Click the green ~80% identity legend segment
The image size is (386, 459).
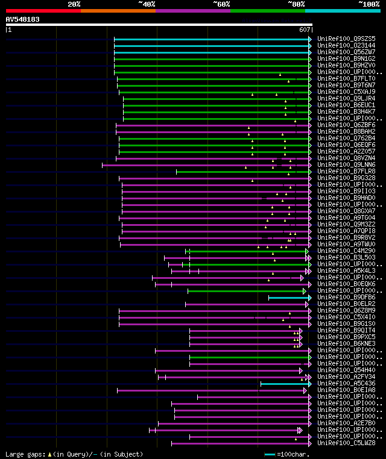pos(268,11)
